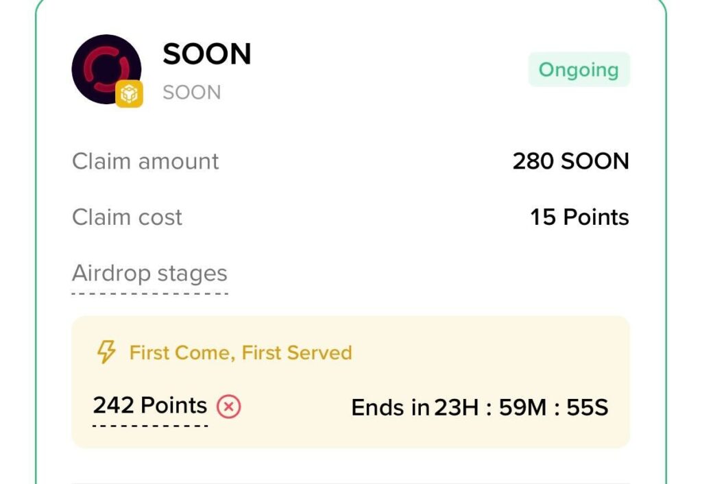Click the 15 Points claim cost value
The image size is (702, 484).
pos(579,217)
